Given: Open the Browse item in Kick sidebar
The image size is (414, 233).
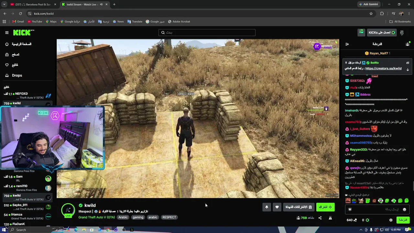Looking at the screenshot, I should coord(12,54).
